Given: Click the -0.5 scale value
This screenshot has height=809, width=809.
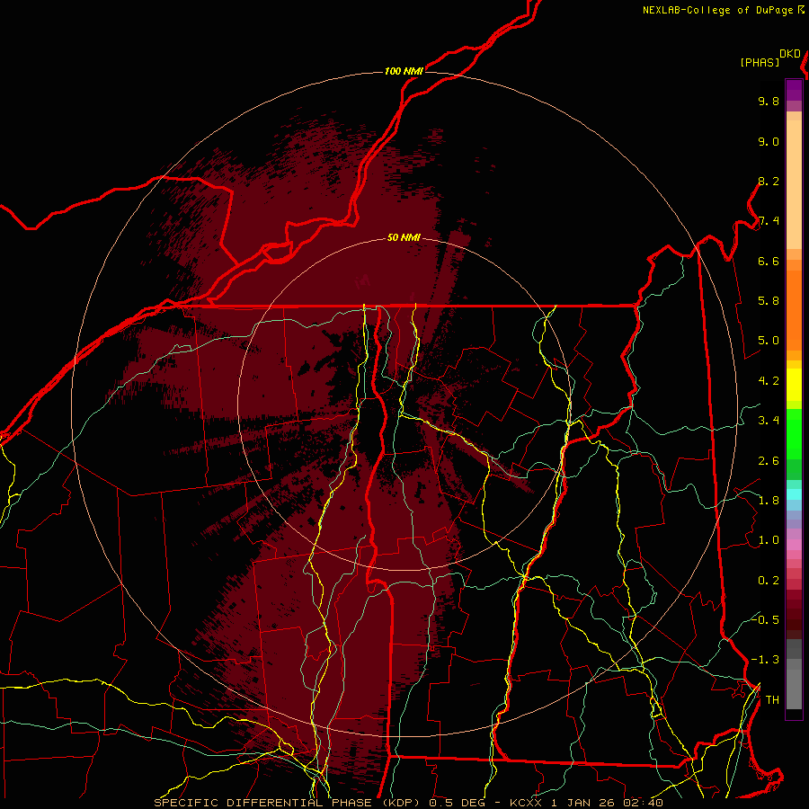Looking at the screenshot, I should pyautogui.click(x=765, y=619).
